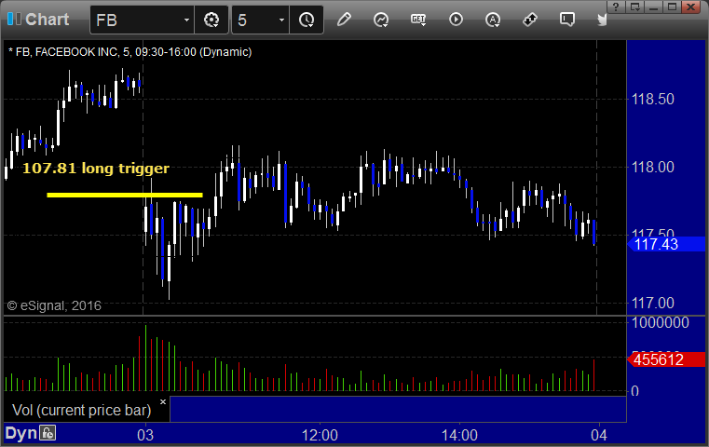The image size is (709, 447).
Task: Click the Chart window link bars icon
Action: (14, 19)
